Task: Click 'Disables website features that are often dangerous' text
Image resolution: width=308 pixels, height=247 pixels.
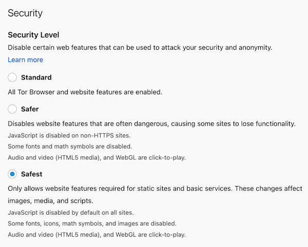Action: point(151,123)
